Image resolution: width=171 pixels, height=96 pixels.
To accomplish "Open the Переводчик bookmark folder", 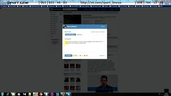I will [x=51, y=6].
